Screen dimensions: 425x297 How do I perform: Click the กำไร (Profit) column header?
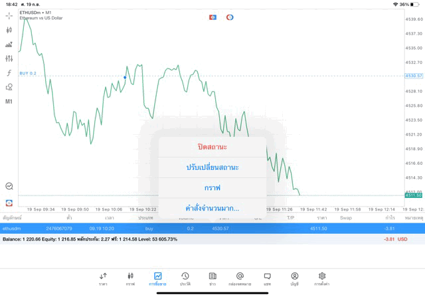(390, 218)
